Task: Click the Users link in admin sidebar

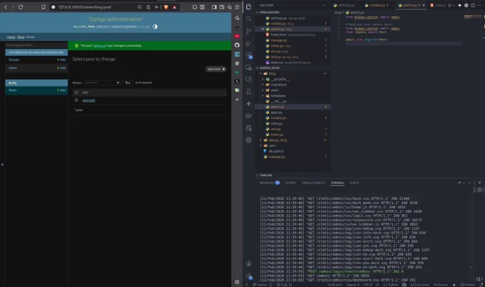Action: click(x=13, y=68)
